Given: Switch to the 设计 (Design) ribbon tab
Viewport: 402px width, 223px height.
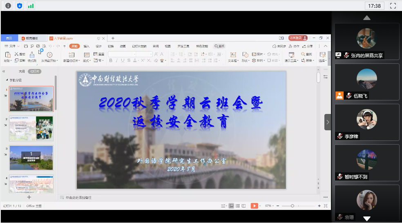Looking at the screenshot, I should pyautogui.click(x=98, y=46).
